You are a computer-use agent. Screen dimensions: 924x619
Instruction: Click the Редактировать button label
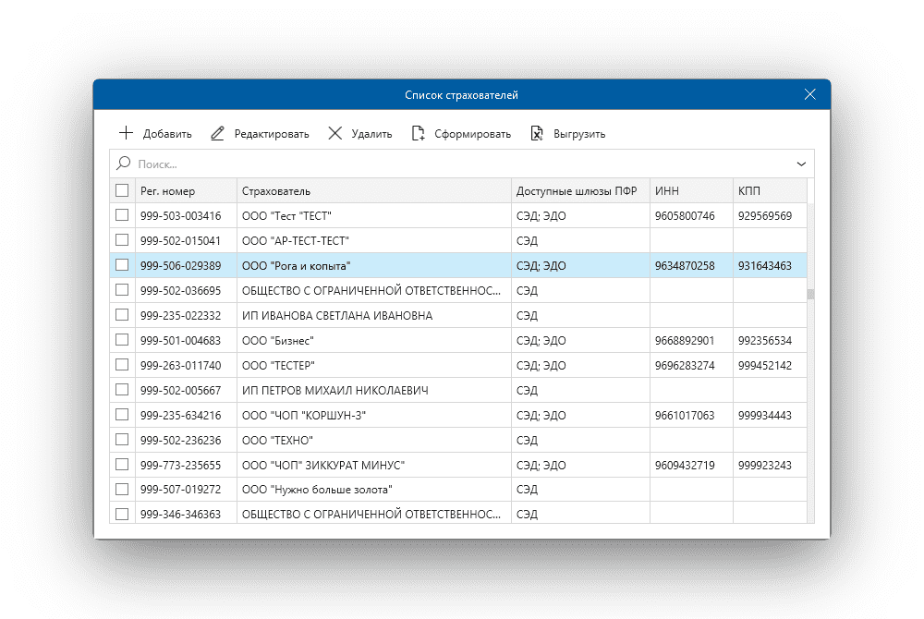click(x=272, y=134)
